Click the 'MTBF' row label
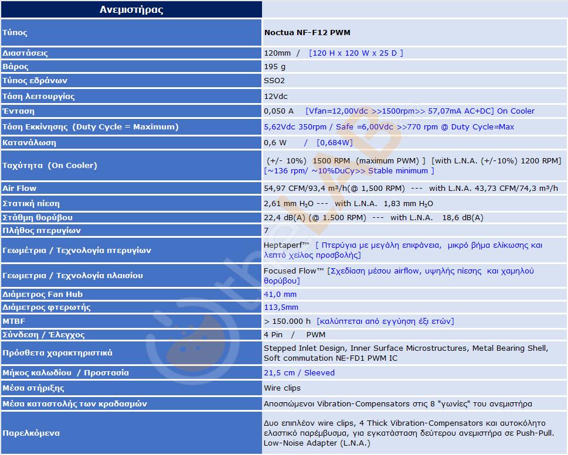Viewport: 568px width, 455px height. 13,321
